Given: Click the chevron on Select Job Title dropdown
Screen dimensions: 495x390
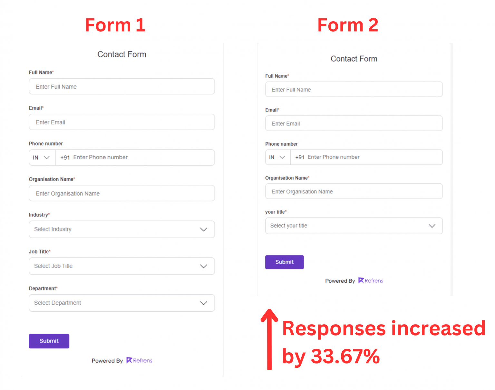Looking at the screenshot, I should coord(203,266).
